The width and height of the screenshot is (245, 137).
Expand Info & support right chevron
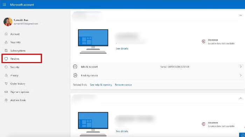(241, 67)
